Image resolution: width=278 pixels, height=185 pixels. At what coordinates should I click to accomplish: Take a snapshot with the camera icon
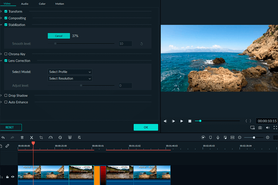(260, 127)
